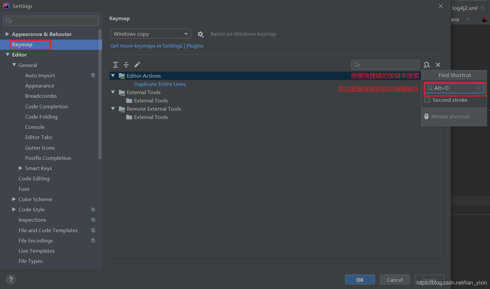Collapse the Remote External Tools group
Screen dimensions: 490x289
pyautogui.click(x=113, y=109)
